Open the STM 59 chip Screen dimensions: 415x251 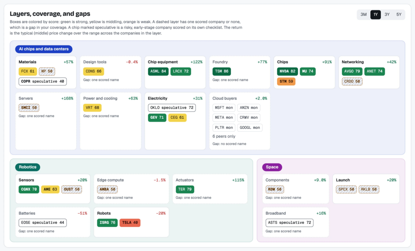(286, 81)
